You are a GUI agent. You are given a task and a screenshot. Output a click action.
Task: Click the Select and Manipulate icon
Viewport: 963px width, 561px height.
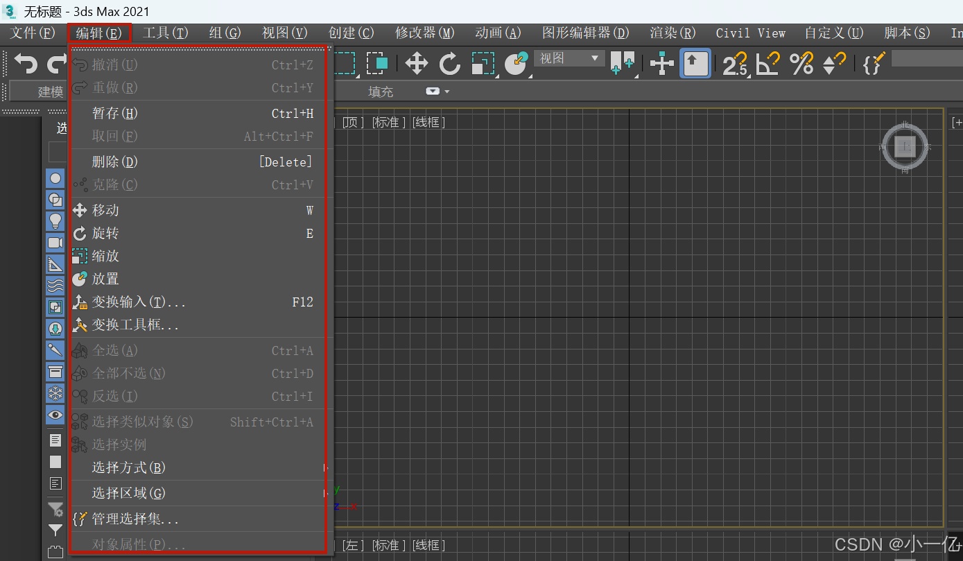coord(662,64)
